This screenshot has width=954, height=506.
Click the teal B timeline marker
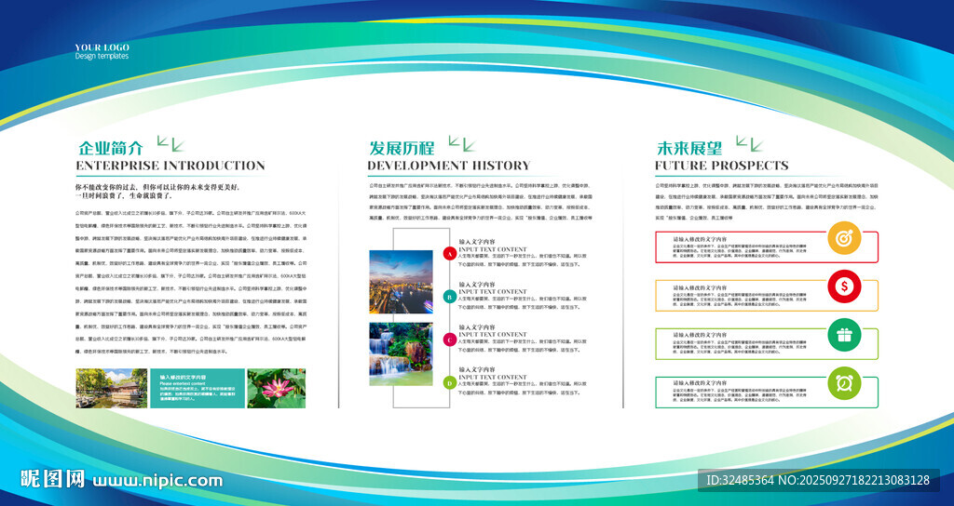click(449, 297)
